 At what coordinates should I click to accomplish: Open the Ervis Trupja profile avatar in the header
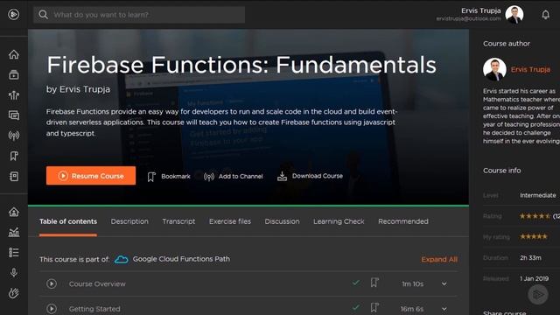[514, 15]
